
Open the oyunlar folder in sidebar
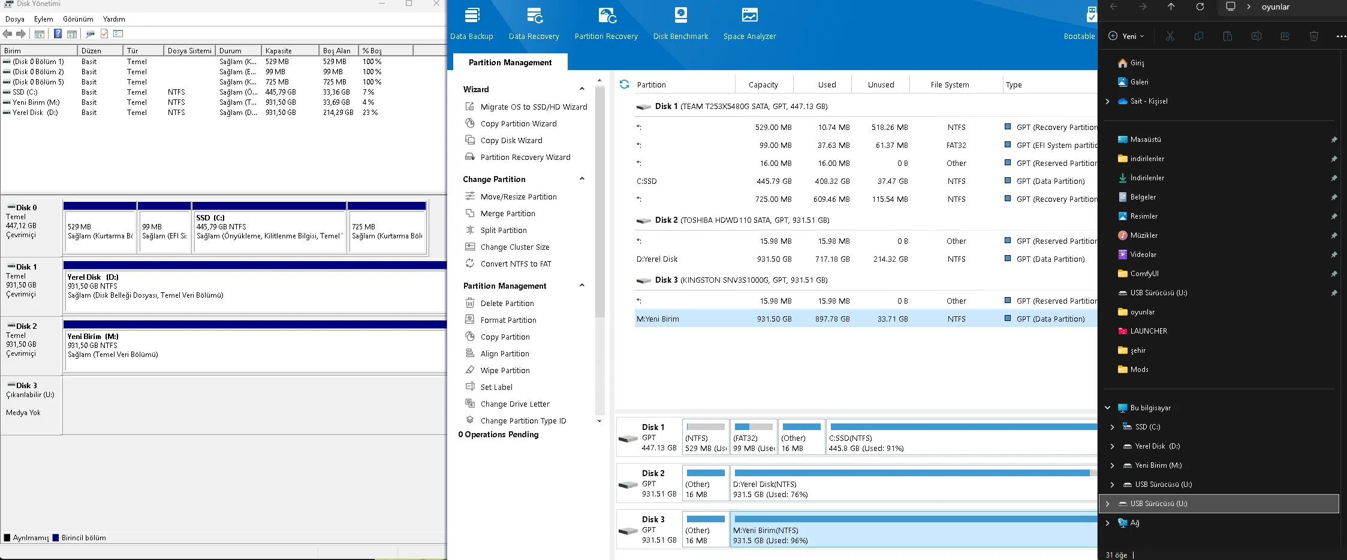1142,312
